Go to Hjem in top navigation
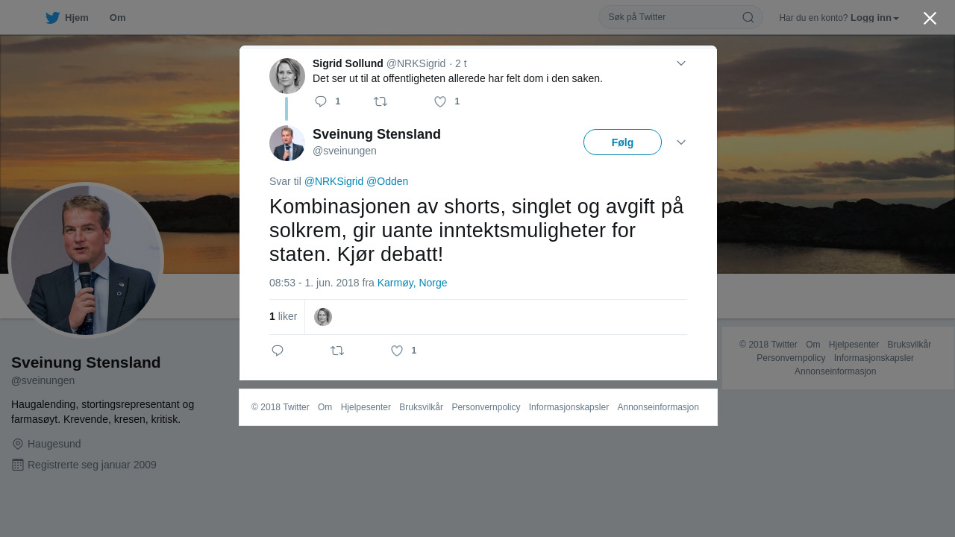Screen dimensions: 955x537 (77, 18)
